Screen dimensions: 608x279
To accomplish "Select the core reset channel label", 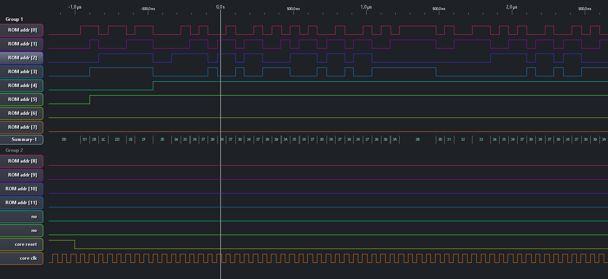I will (x=21, y=244).
